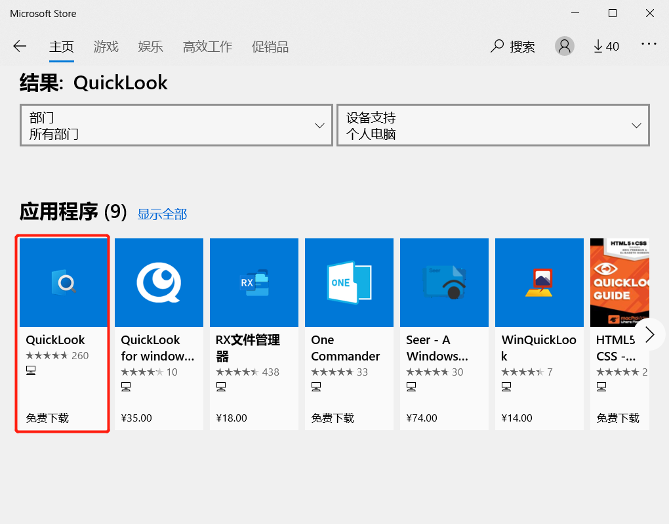This screenshot has width=669, height=524.
Task: Open the WinQuickLook tile icon
Action: pyautogui.click(x=539, y=283)
